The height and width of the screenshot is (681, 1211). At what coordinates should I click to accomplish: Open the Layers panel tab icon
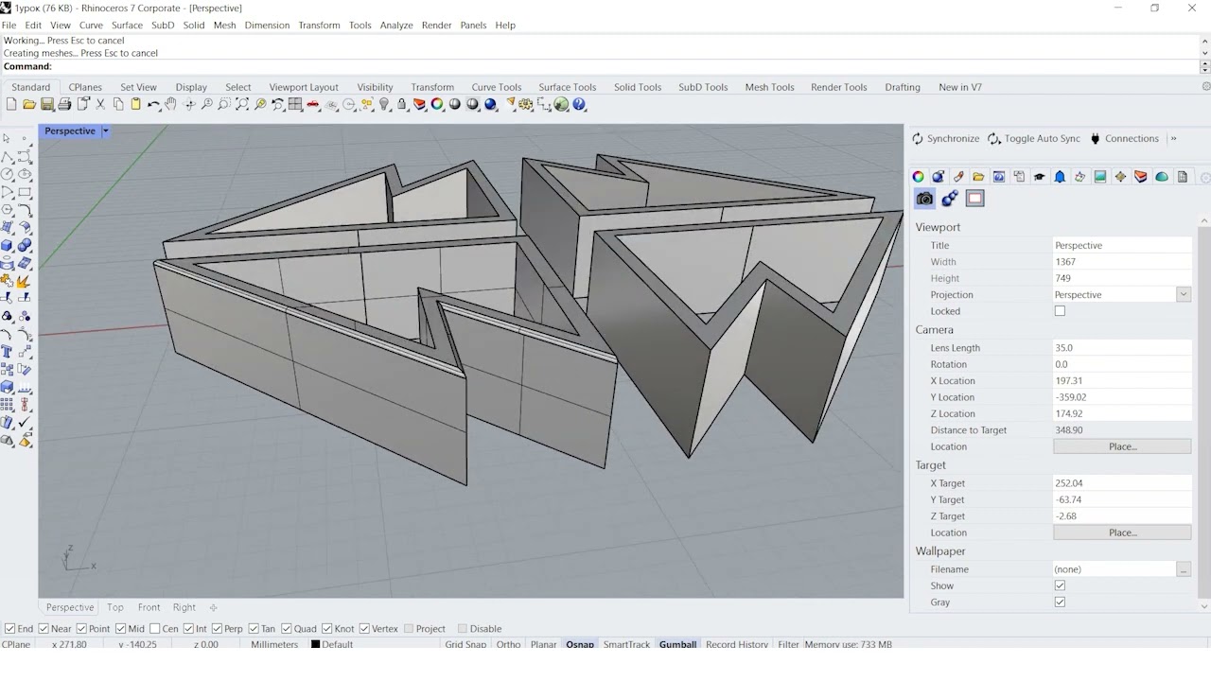(x=1141, y=177)
